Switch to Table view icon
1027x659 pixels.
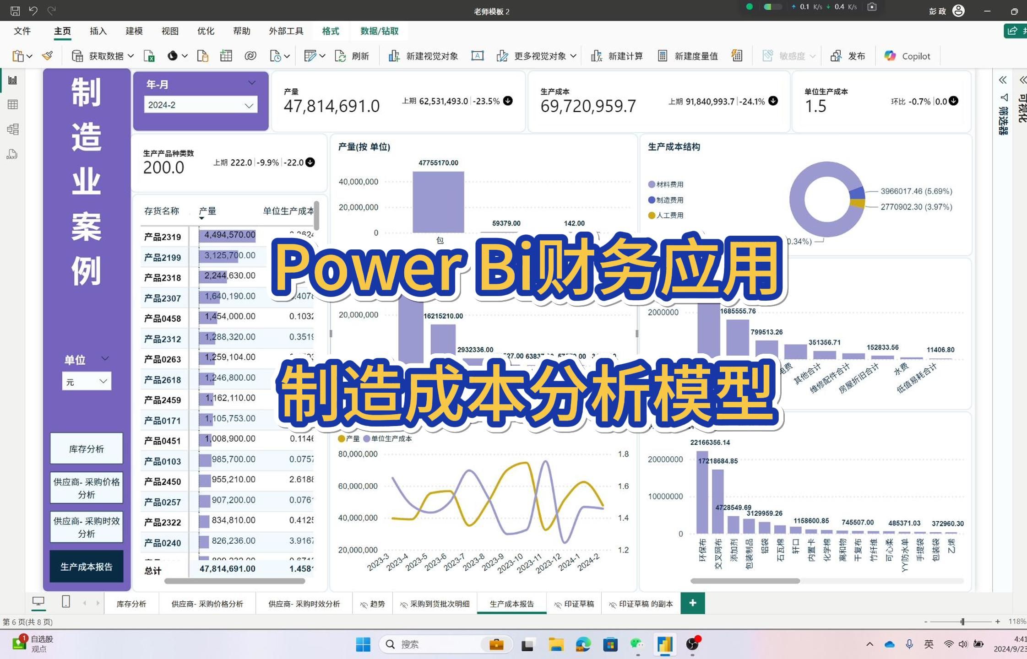[x=13, y=104]
